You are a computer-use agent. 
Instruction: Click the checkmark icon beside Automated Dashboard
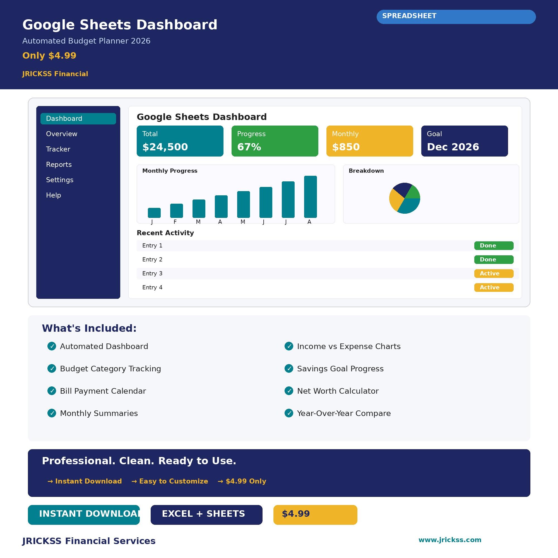52,346
